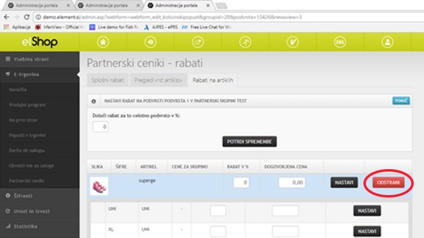Open a new browser tab
This screenshot has height=238, width=424.
click(x=222, y=5)
